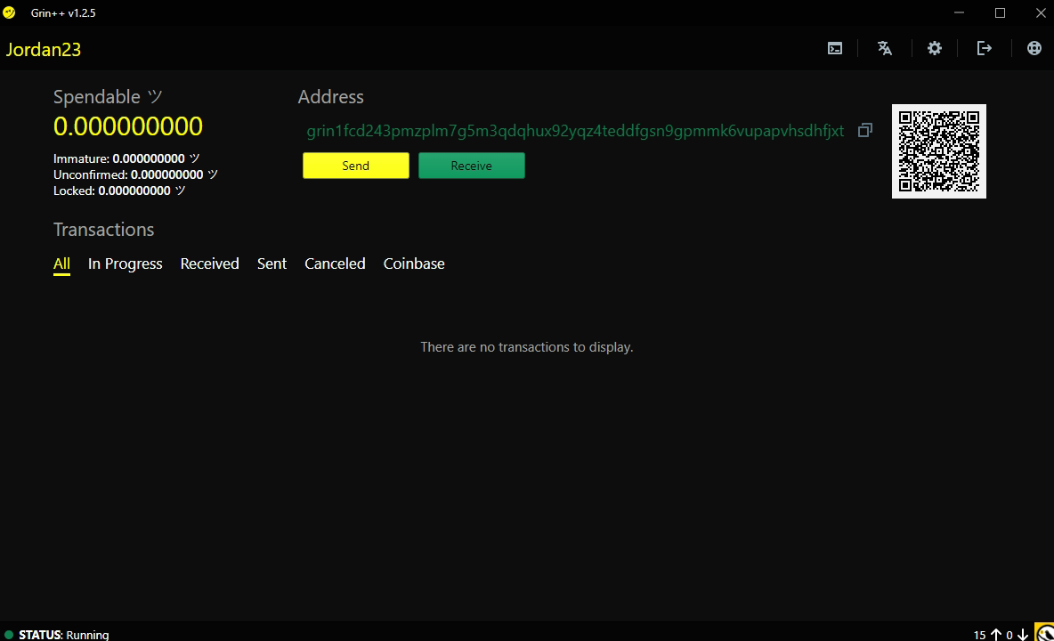Minimize the Grin++ window
Viewport: 1054px width, 641px height.
click(x=960, y=12)
